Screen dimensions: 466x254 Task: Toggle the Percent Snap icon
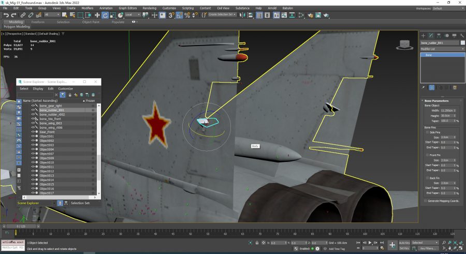pos(187,15)
